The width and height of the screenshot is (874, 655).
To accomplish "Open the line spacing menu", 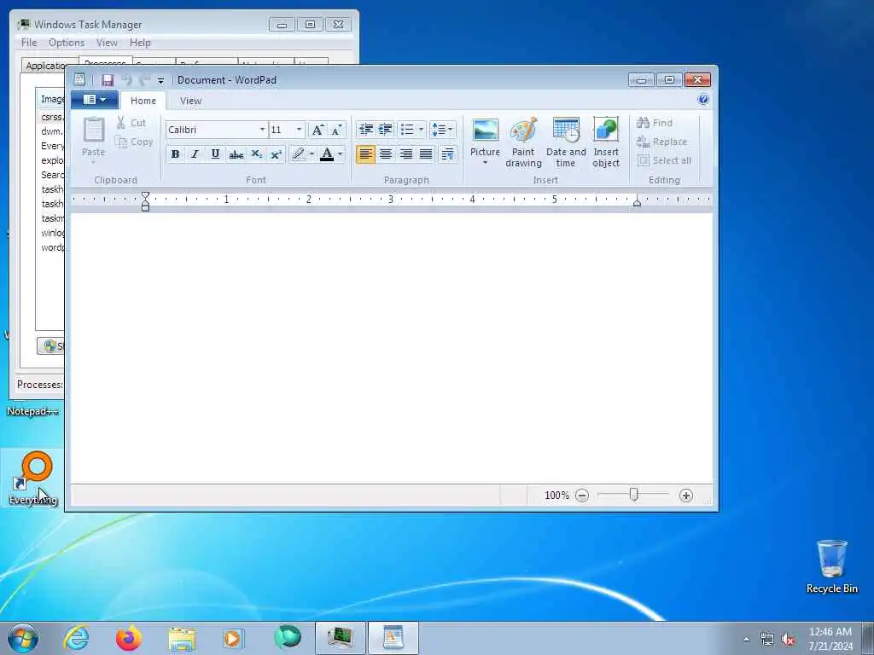I will tap(443, 130).
